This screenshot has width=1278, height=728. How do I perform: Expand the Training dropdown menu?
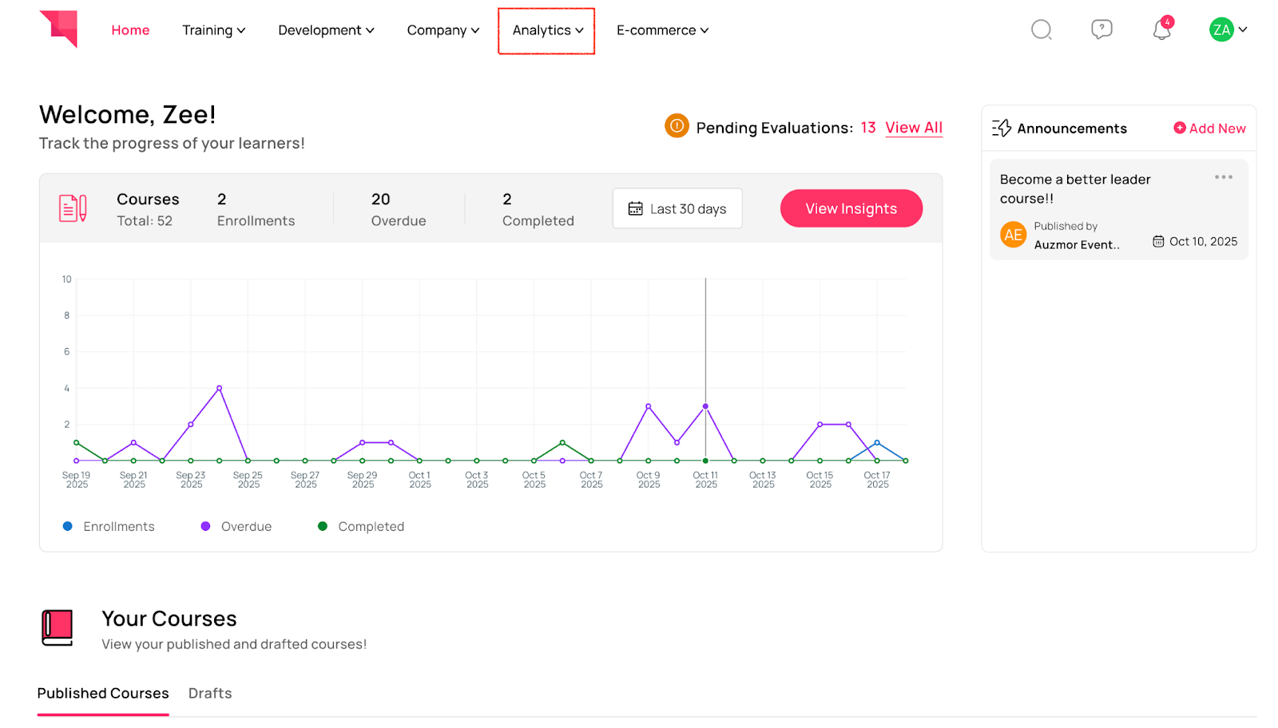(213, 30)
